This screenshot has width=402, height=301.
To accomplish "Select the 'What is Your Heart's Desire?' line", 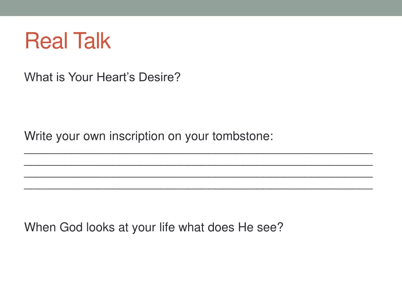I will pyautogui.click(x=102, y=77).
